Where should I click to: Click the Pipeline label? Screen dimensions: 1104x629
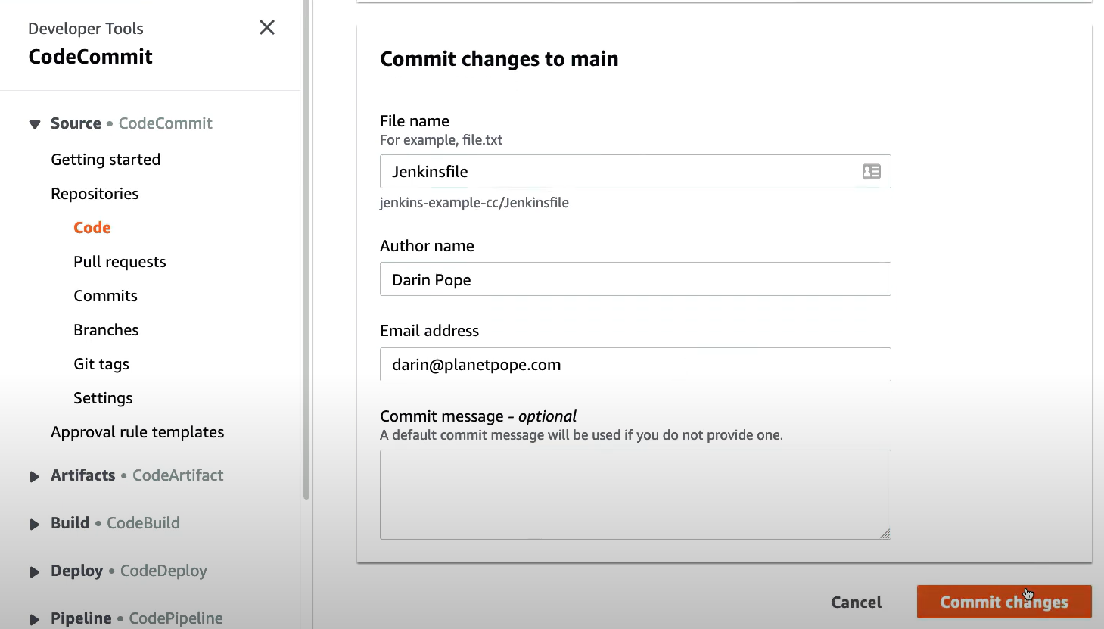pyautogui.click(x=81, y=618)
